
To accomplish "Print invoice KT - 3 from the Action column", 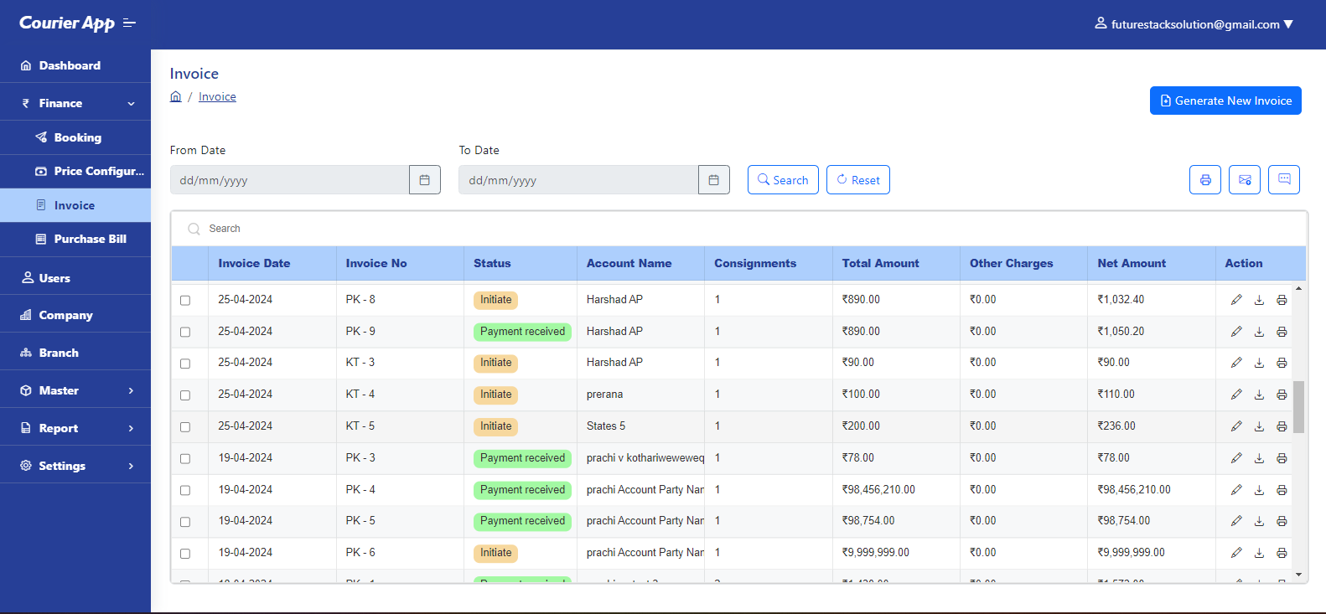I will (x=1282, y=363).
